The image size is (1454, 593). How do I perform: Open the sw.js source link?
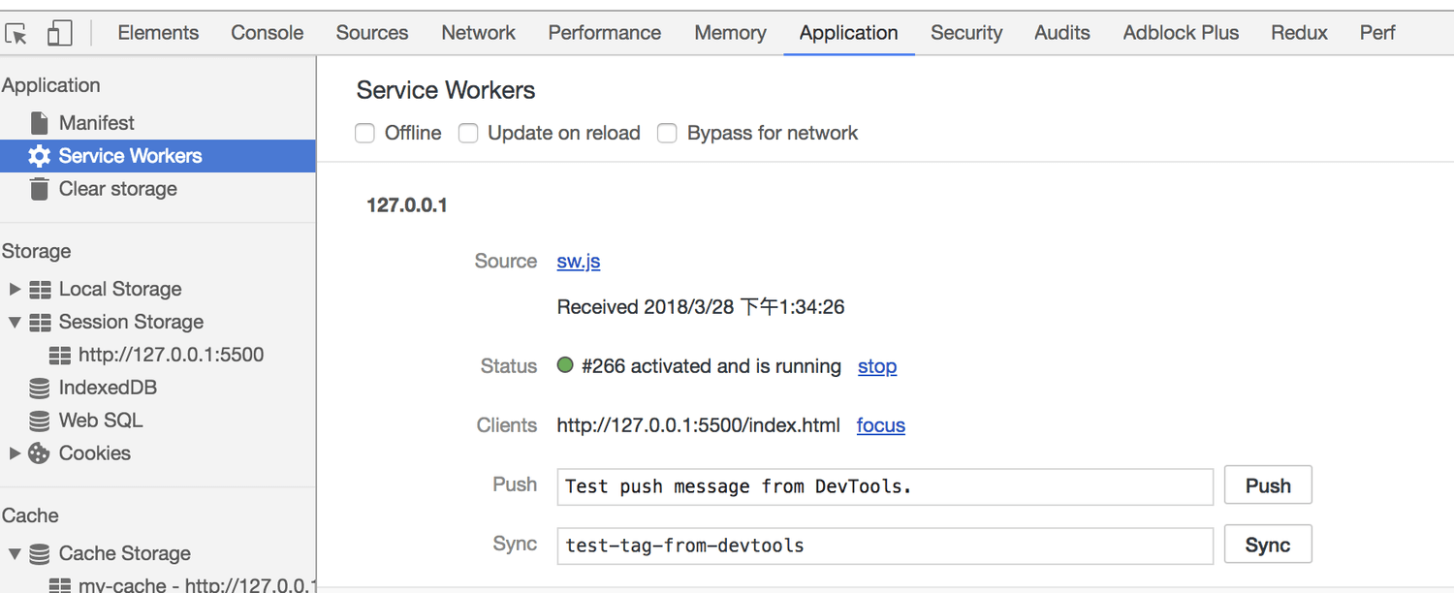579,262
